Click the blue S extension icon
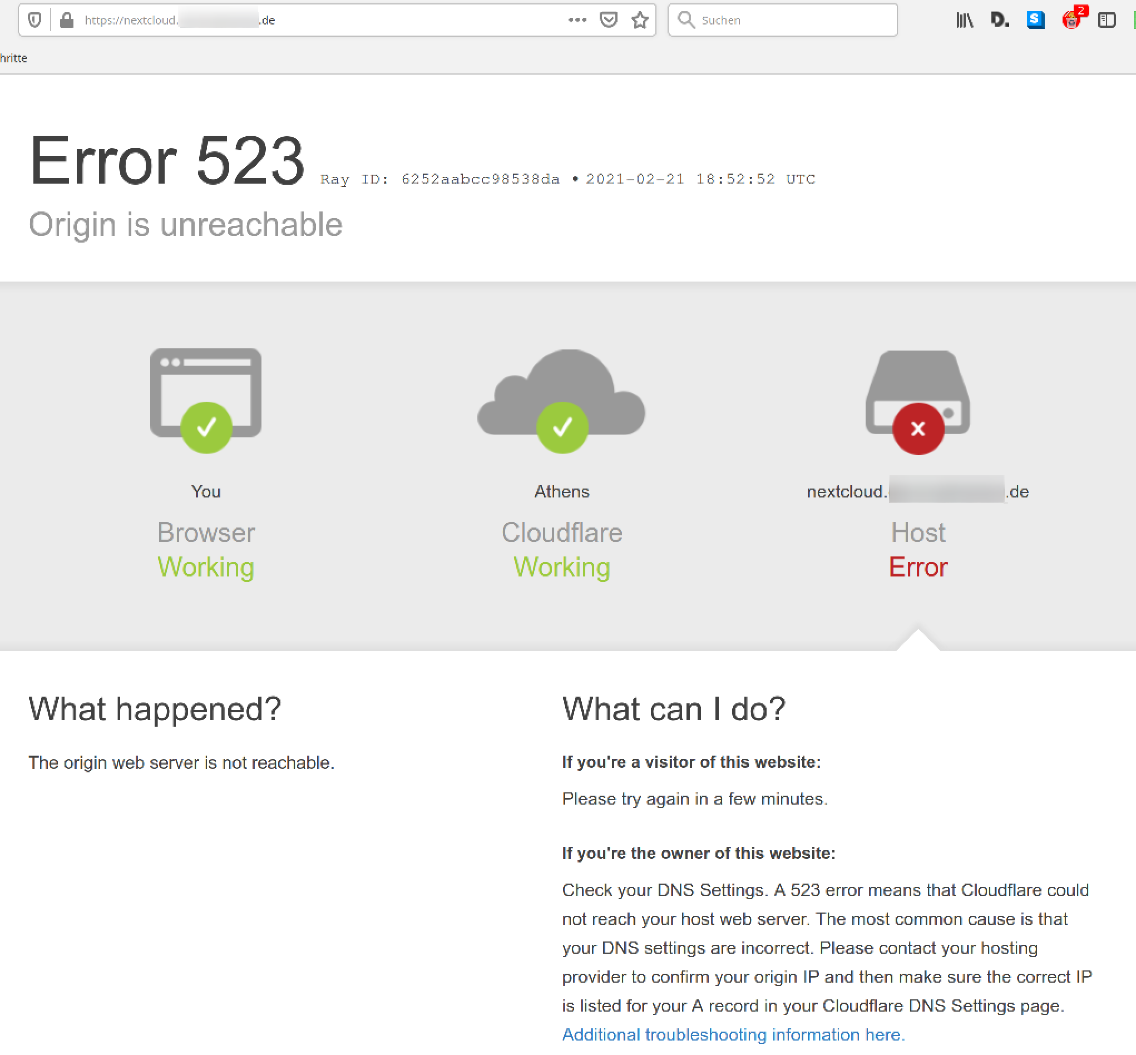Image resolution: width=1136 pixels, height=1055 pixels. pos(1035,20)
